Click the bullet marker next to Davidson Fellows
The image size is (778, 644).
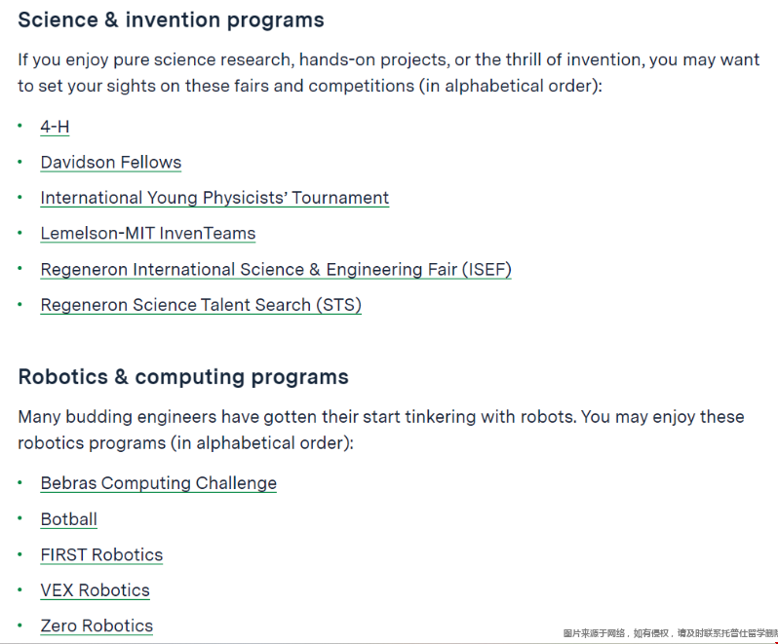coord(19,162)
